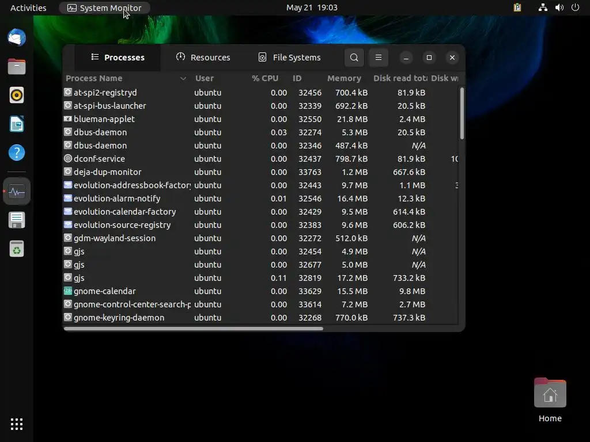Click the deja-dup-monitor process icon
This screenshot has width=590, height=442.
pyautogui.click(x=68, y=172)
